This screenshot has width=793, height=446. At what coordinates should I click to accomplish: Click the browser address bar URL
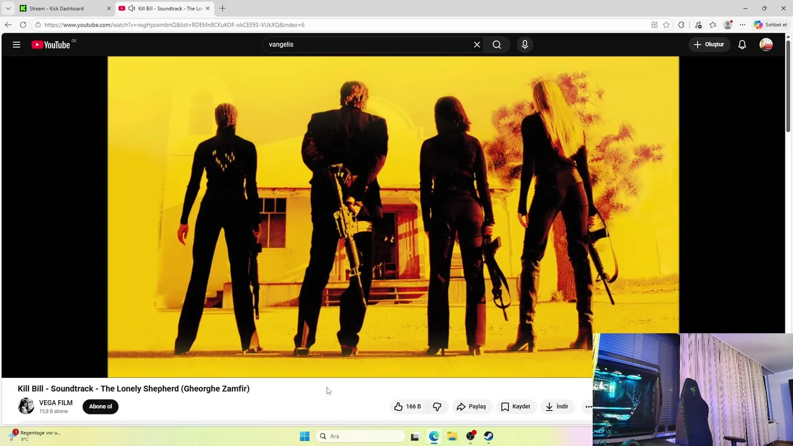(x=175, y=25)
